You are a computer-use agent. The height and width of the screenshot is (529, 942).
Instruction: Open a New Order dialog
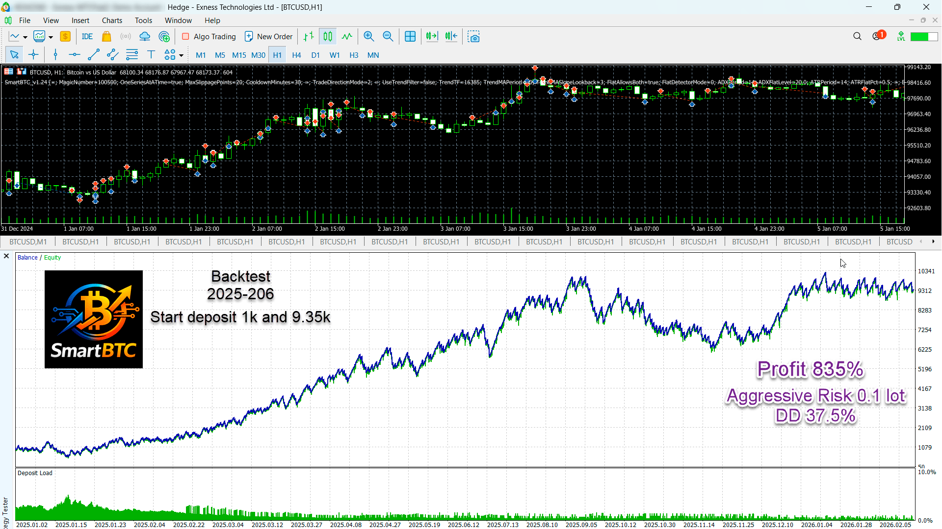(268, 37)
